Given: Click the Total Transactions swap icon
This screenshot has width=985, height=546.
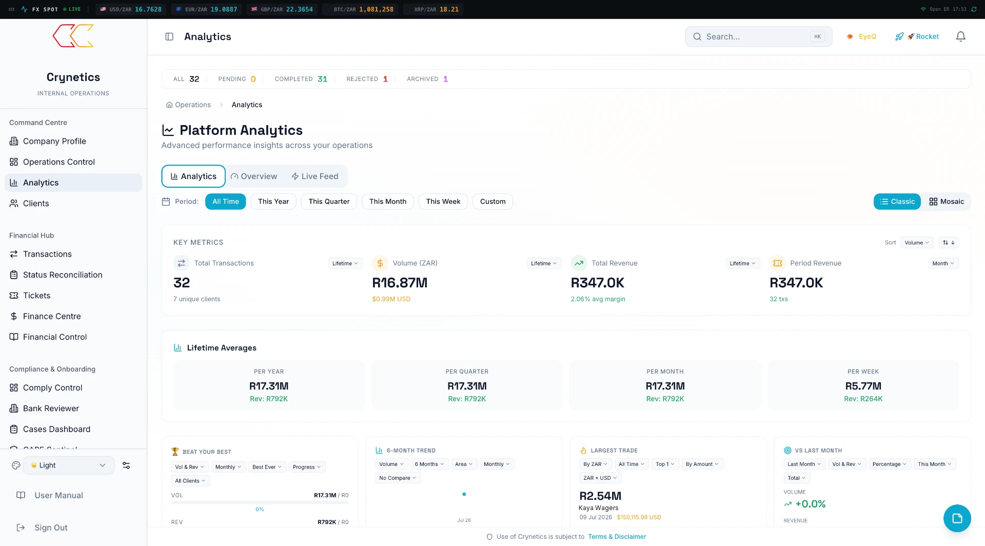Looking at the screenshot, I should 181,263.
